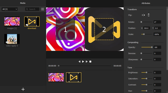Click the Rotate slider
Image resolution: width=168 pixels, height=93 pixels.
click(x=147, y=22)
